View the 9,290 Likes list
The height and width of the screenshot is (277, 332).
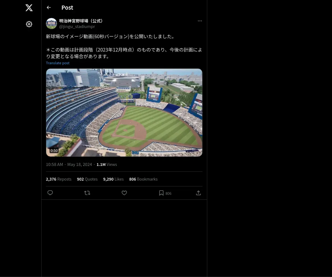coord(113,179)
